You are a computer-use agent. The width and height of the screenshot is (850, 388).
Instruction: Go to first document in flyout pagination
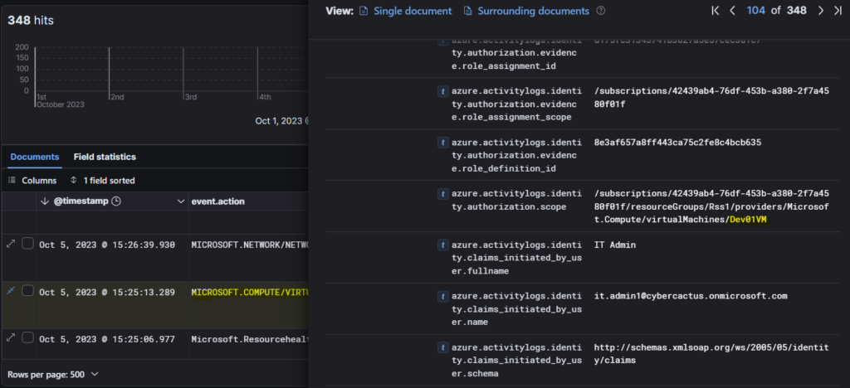[x=716, y=11]
